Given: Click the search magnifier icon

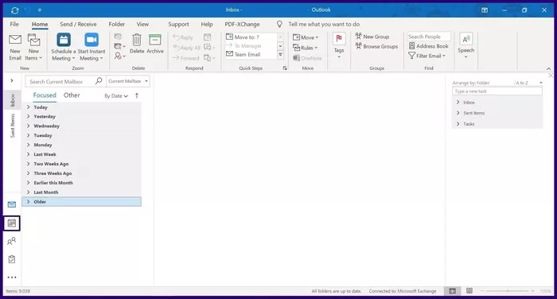Looking at the screenshot, I should tap(99, 81).
